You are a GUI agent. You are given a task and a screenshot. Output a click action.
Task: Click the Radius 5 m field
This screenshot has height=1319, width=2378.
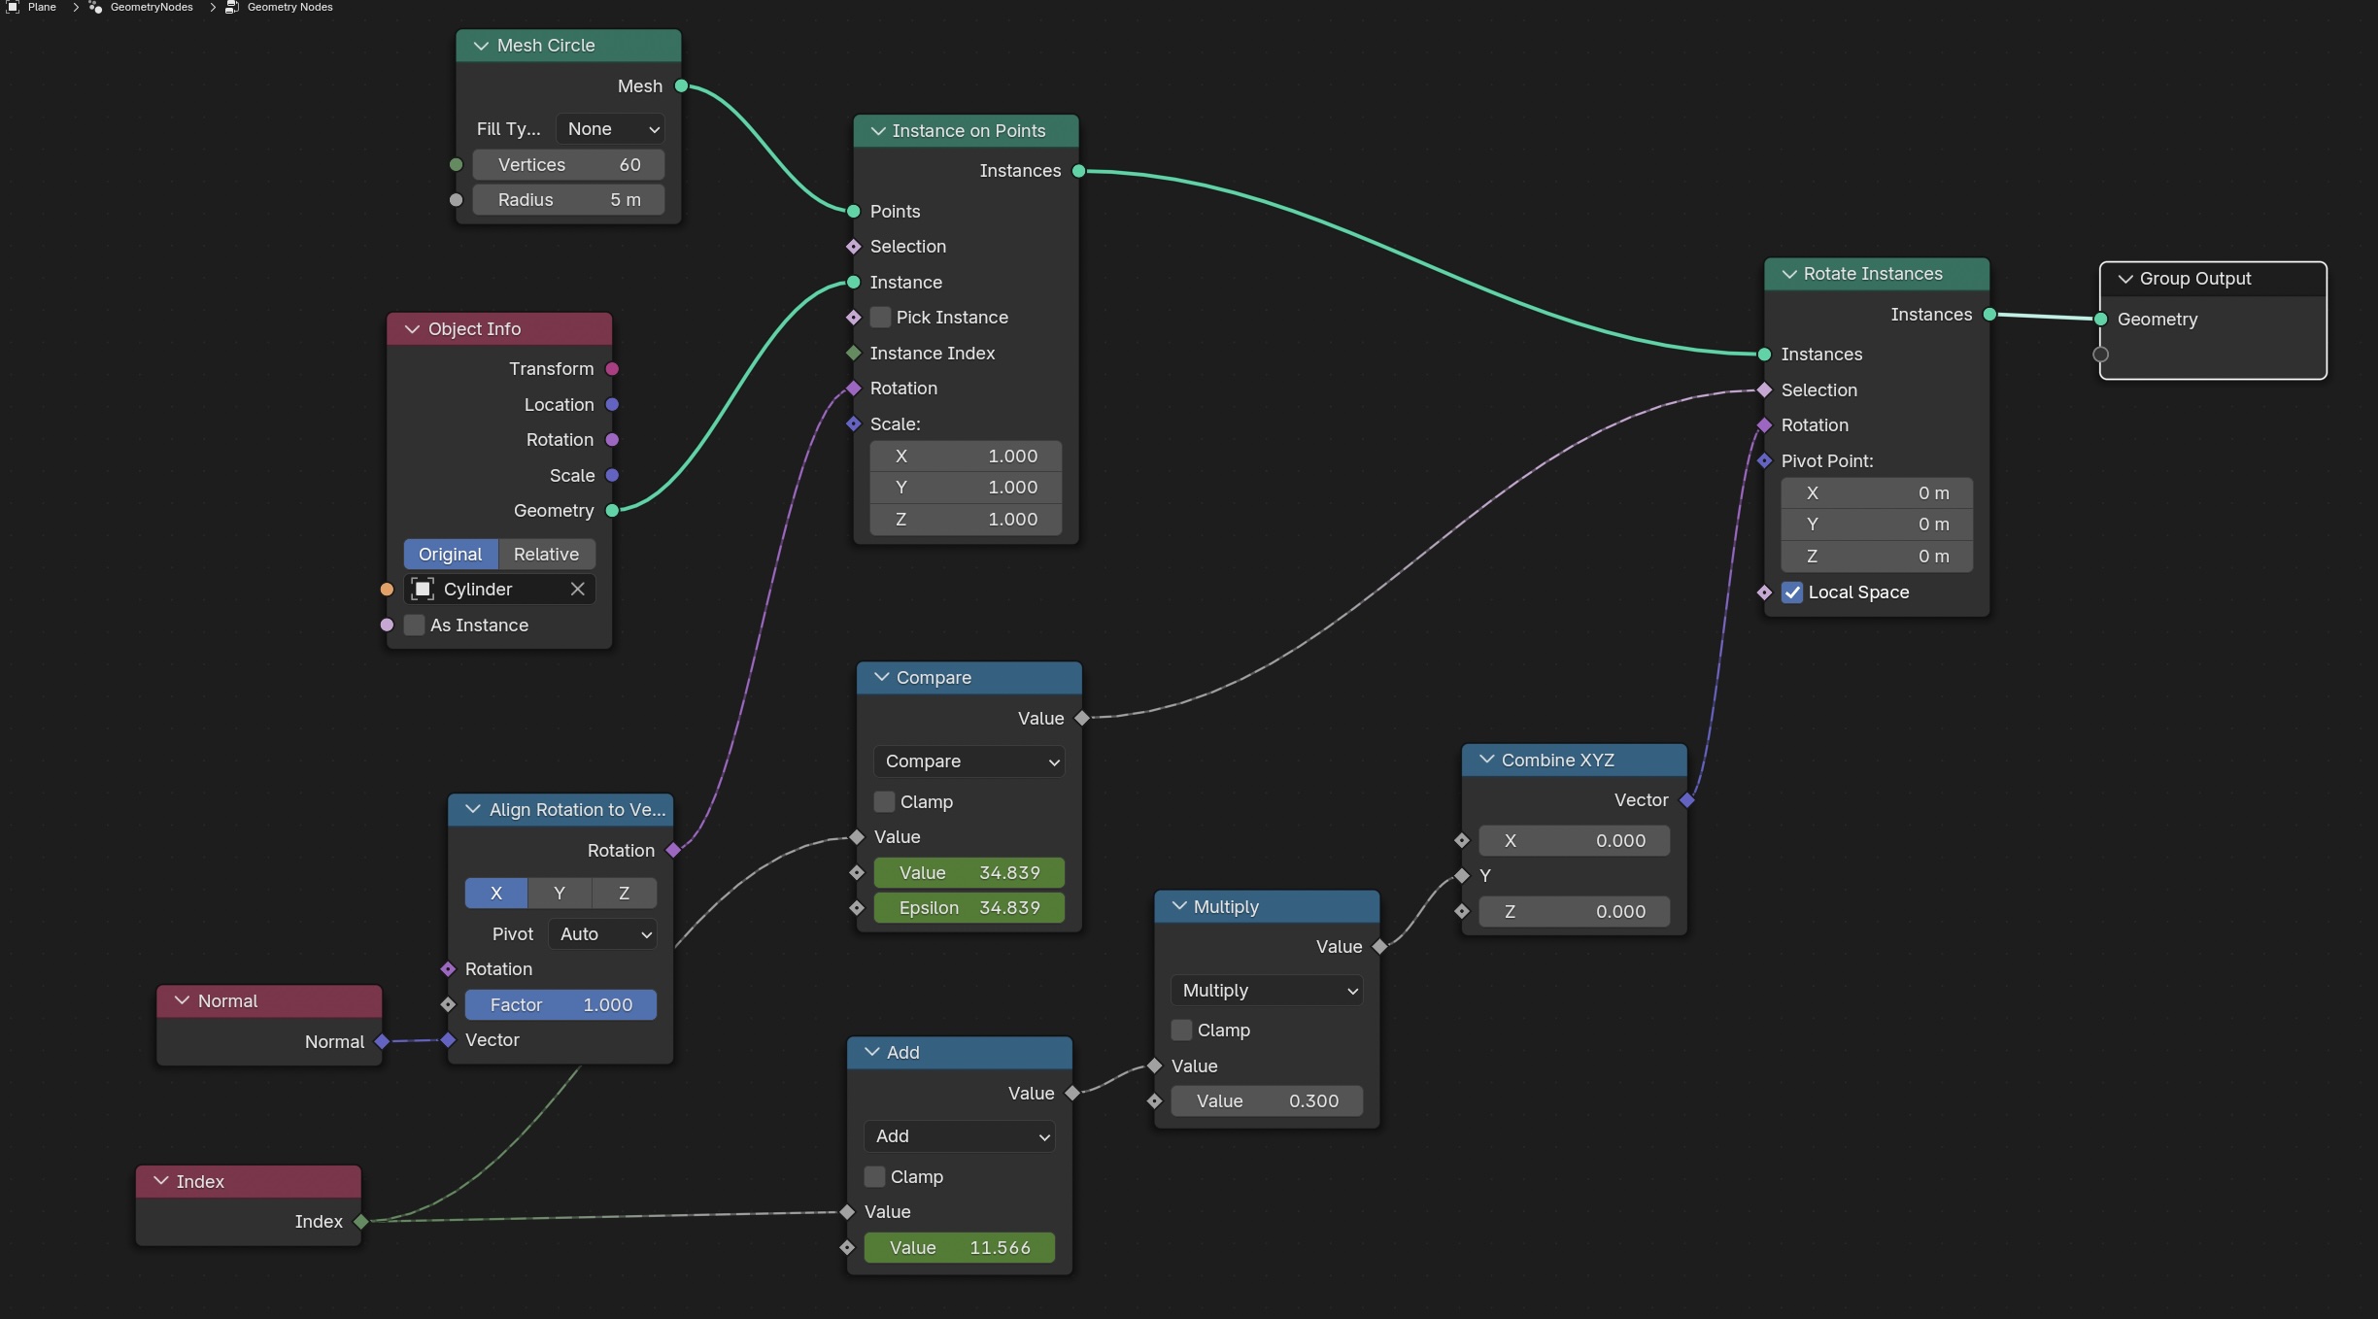tap(569, 200)
